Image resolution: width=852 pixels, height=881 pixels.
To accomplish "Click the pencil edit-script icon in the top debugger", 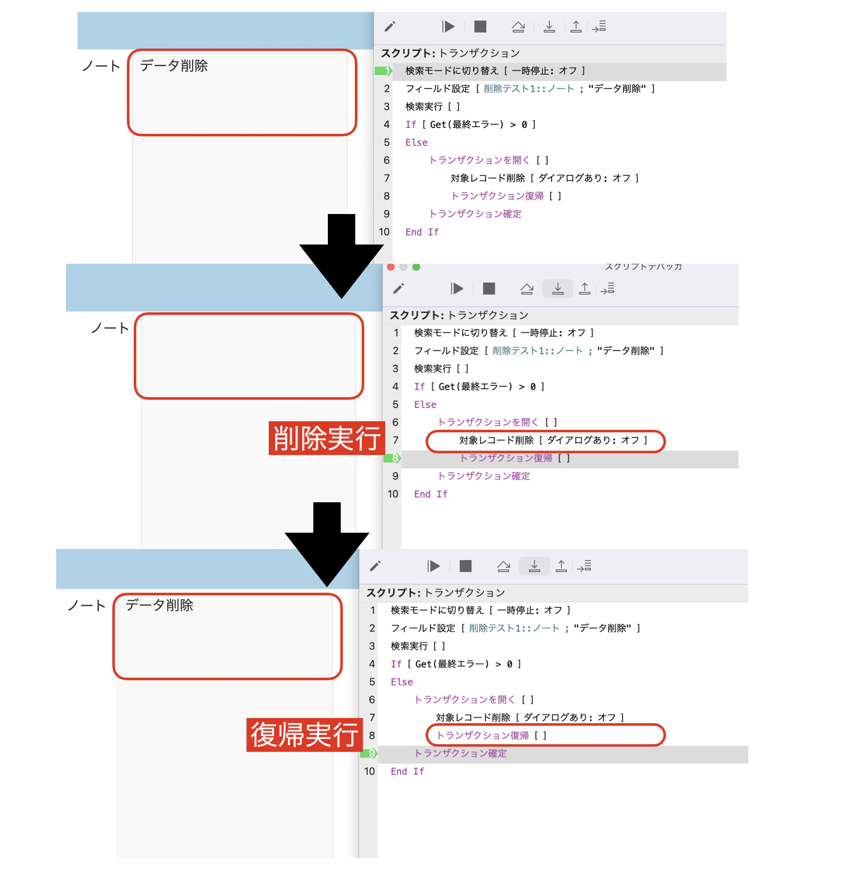I will click(390, 27).
